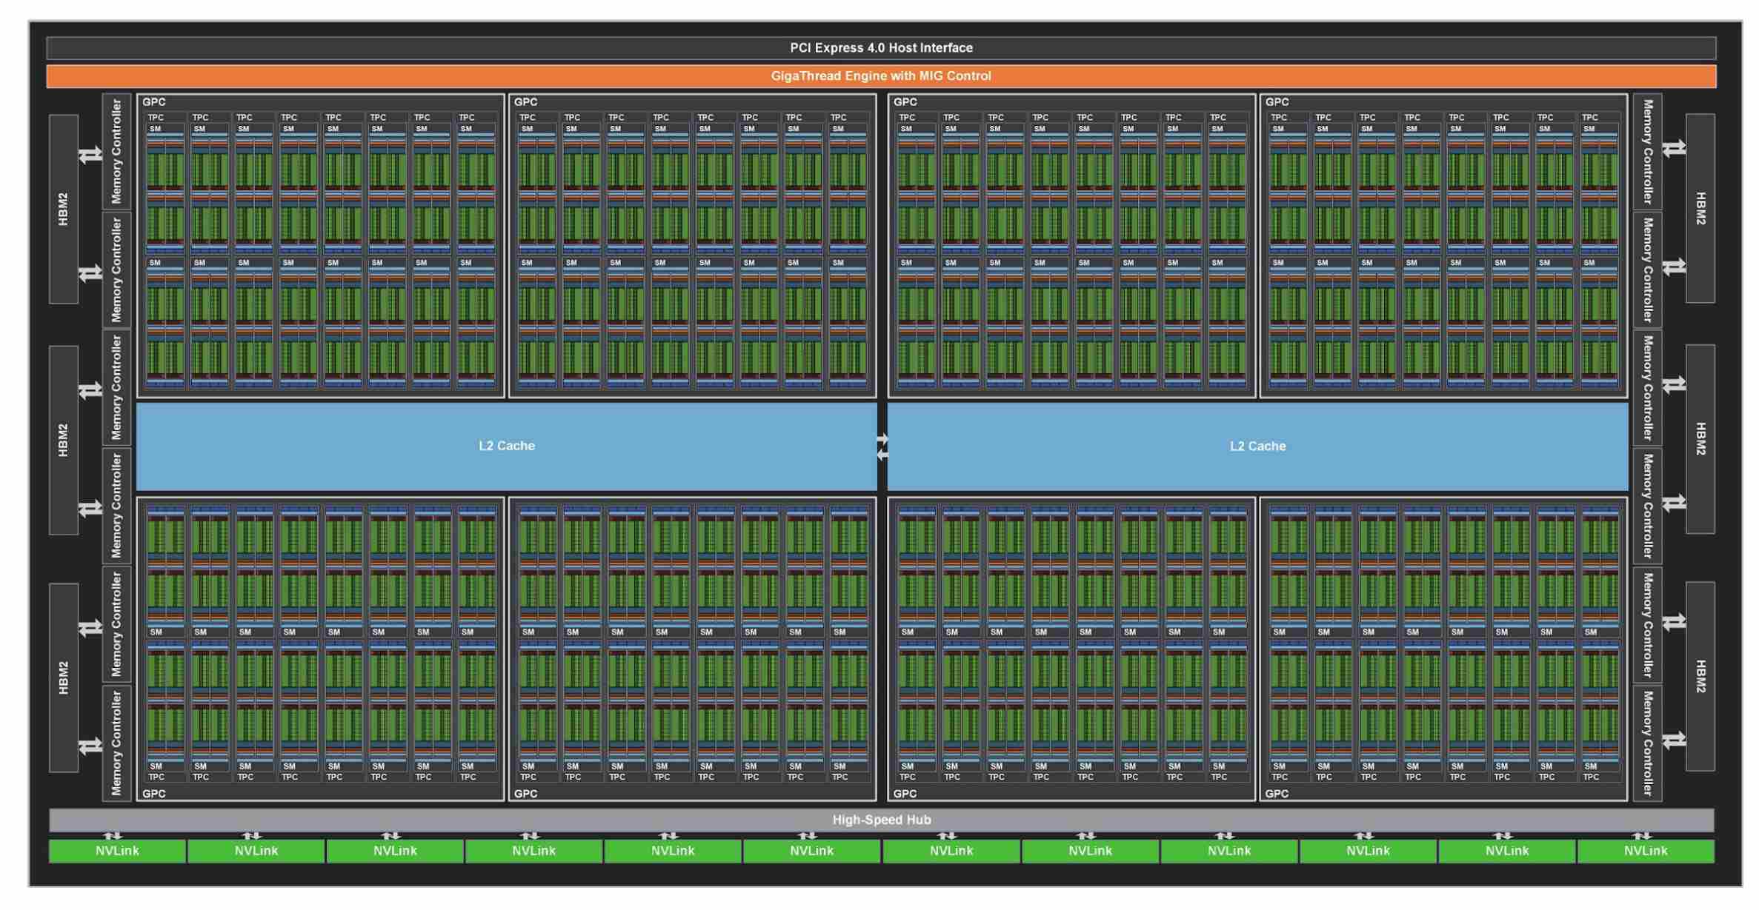
Task: Click the gray High-Speed Hub bar
Action: pos(880,820)
